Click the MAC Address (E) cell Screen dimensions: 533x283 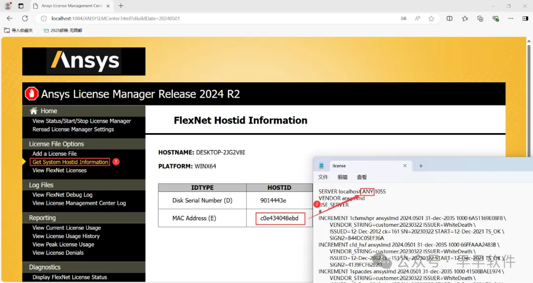click(x=202, y=218)
